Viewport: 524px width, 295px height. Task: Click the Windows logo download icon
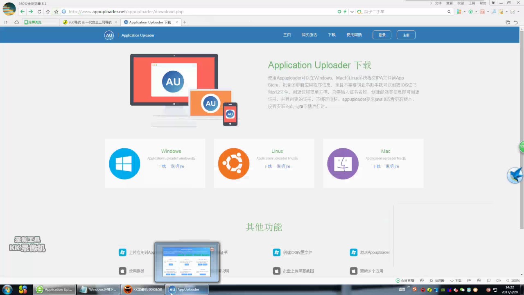[124, 163]
